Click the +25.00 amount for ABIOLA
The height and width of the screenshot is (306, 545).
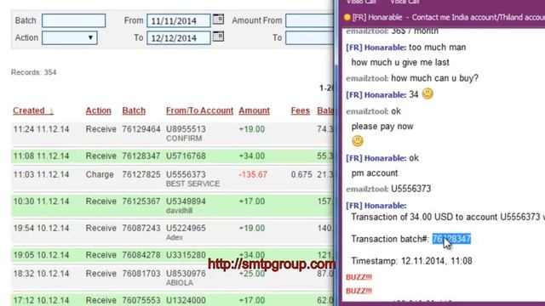(252, 274)
